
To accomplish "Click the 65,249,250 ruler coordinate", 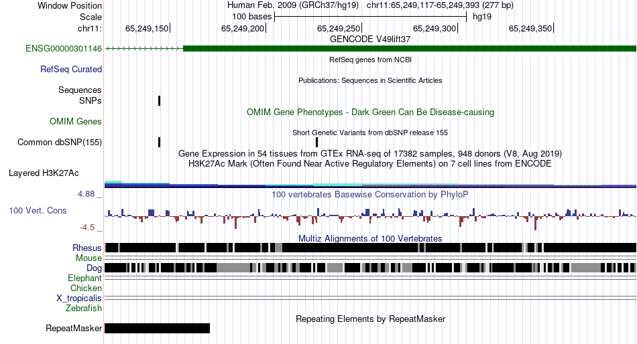I will 339,28.
